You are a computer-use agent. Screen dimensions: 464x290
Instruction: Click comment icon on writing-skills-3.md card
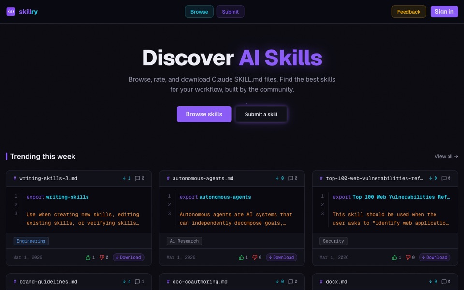[x=137, y=178]
